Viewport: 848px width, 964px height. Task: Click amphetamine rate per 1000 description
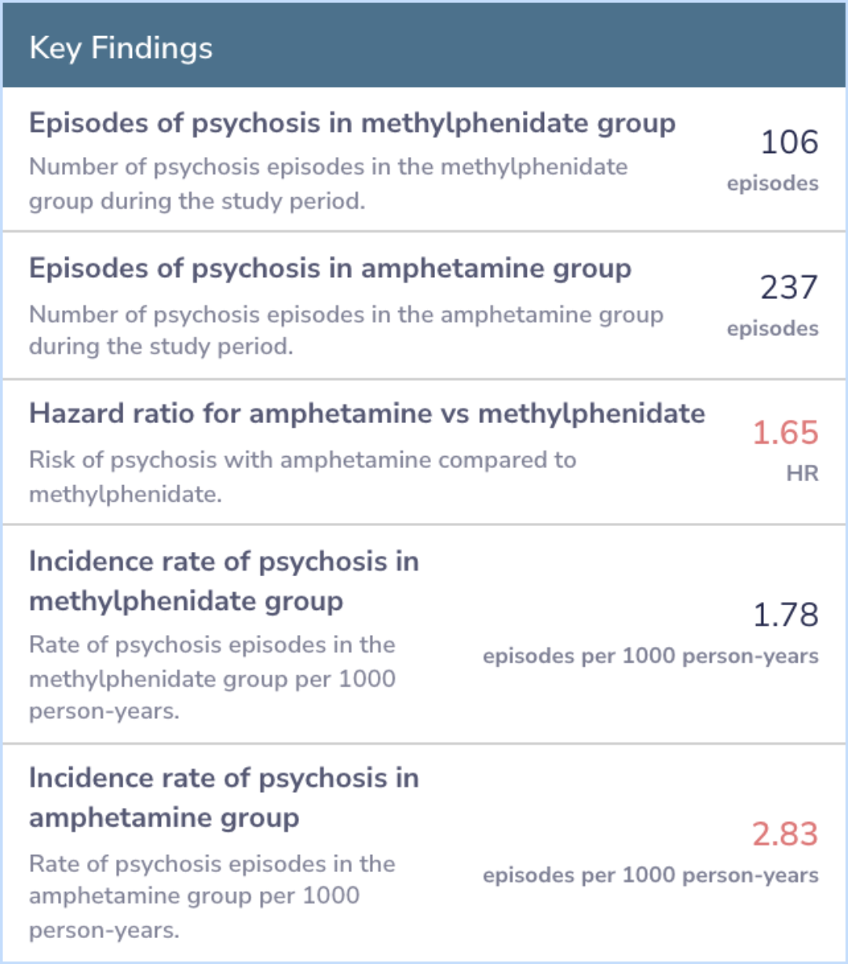pos(212,896)
